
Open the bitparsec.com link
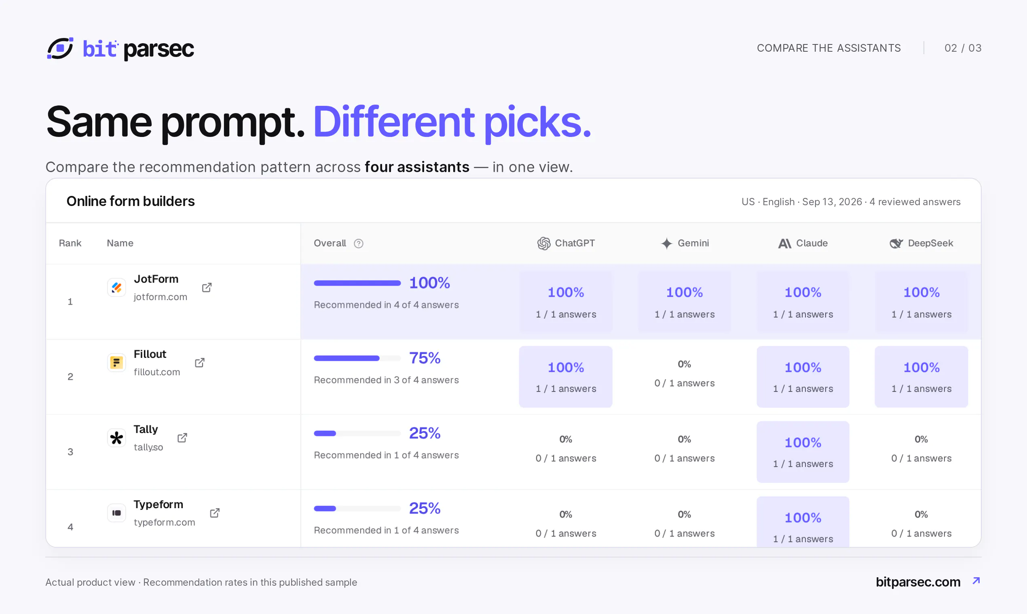pyautogui.click(x=918, y=582)
